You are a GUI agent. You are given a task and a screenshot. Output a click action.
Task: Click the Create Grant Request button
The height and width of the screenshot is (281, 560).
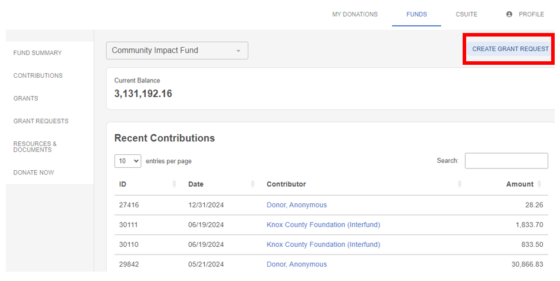[510, 49]
